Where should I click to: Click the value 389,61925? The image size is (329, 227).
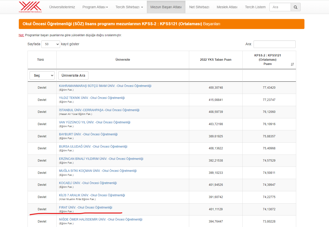(x=216, y=136)
